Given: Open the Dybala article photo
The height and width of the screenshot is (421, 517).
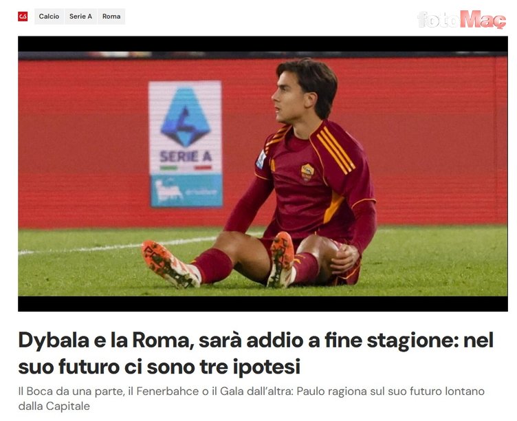Looking at the screenshot, I should point(263,173).
